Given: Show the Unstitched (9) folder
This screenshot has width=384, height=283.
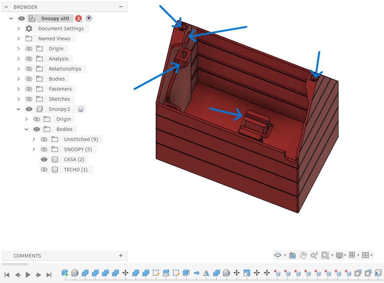Looking at the screenshot, I should click(44, 139).
